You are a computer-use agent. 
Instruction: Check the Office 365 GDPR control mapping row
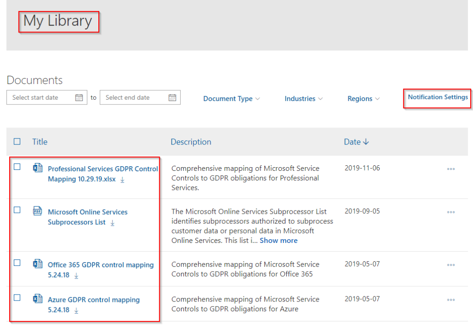(17, 263)
